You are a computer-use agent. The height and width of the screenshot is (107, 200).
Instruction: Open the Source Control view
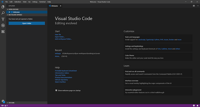click(x=3, y=19)
